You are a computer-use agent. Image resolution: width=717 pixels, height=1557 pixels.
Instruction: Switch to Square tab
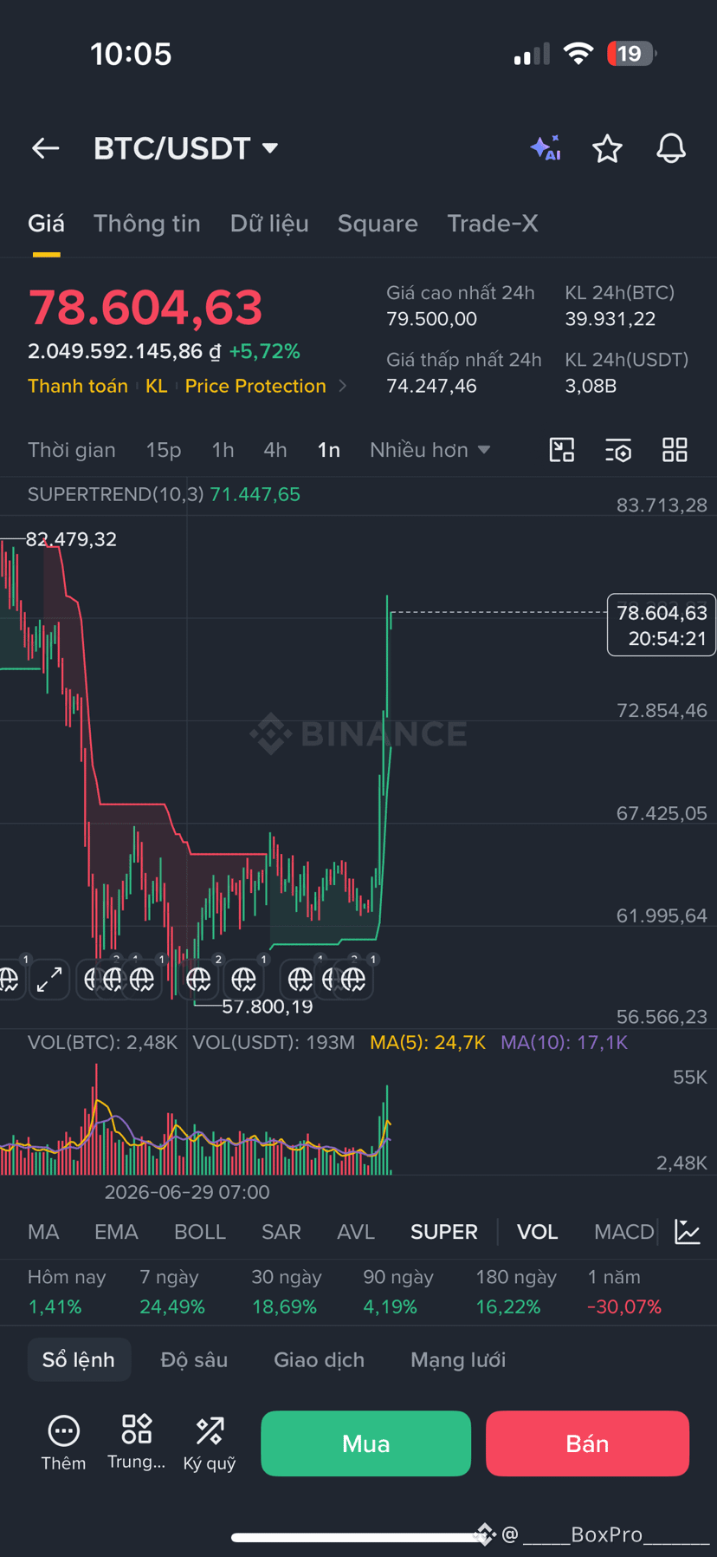[378, 224]
